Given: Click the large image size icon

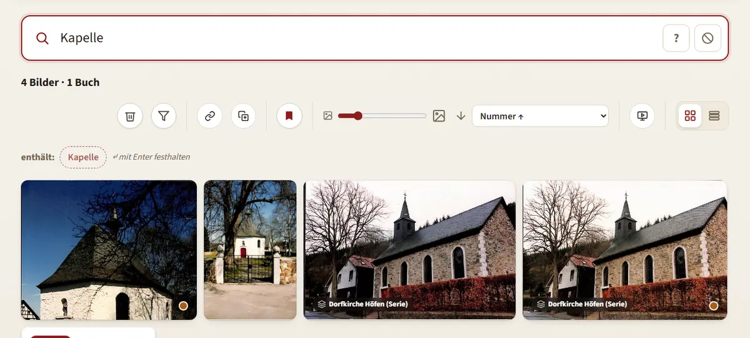Looking at the screenshot, I should coord(439,116).
